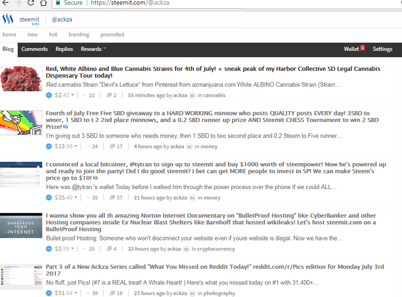Upvote the What You Missed on Reddit post
Screen dimensions: 402x297
click(x=49, y=293)
